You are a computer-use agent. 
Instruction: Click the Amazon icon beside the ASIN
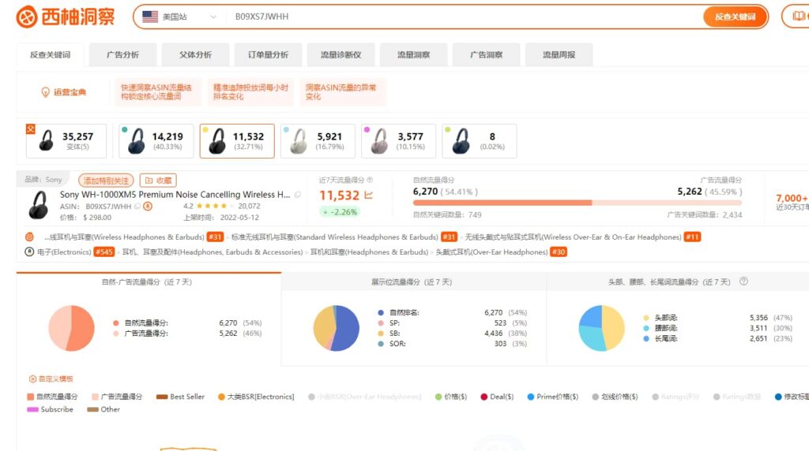[x=148, y=207]
